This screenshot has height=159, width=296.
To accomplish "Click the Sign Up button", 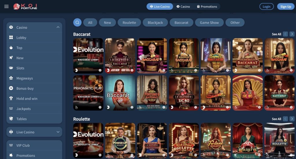I will (286, 7).
